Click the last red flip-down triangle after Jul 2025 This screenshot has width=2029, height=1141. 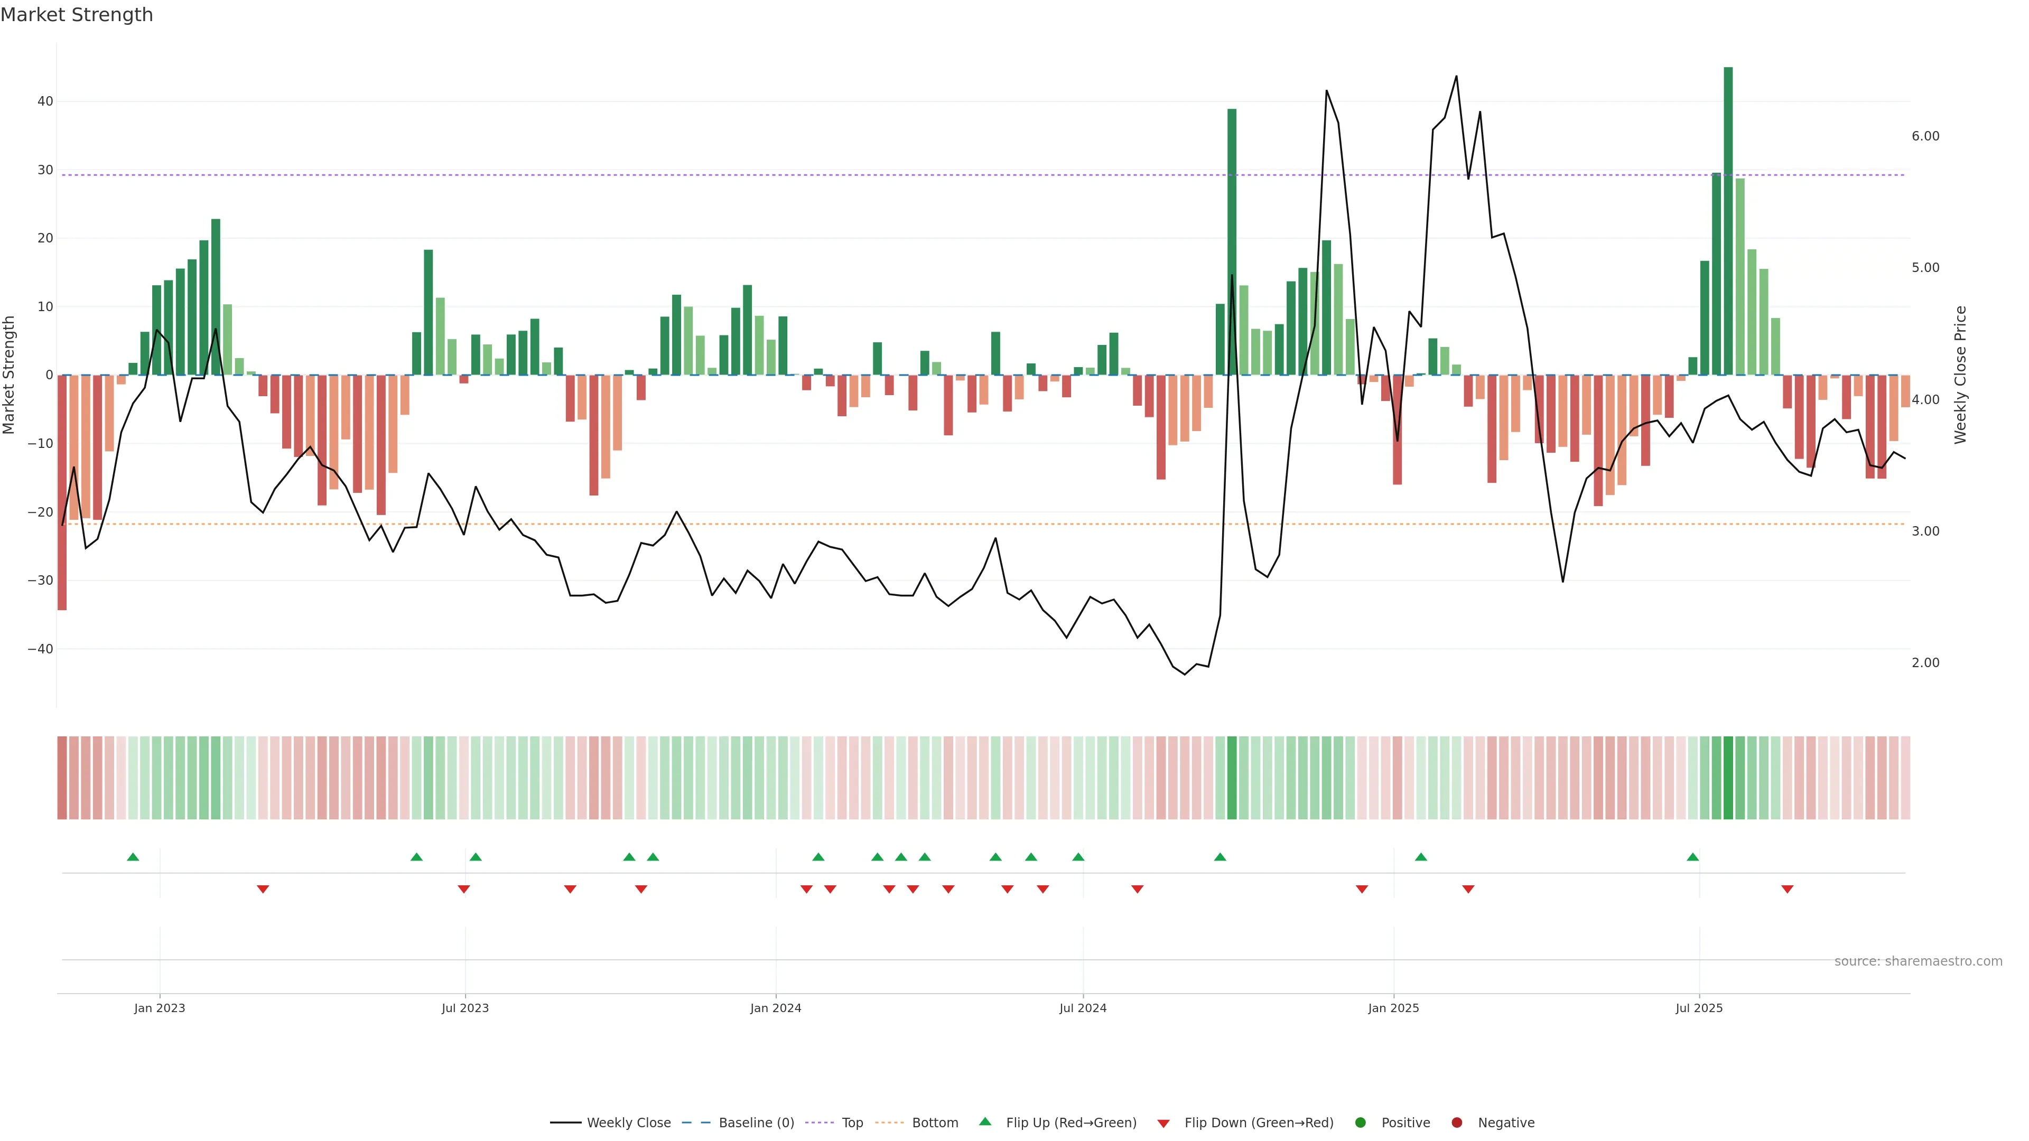click(x=1787, y=889)
